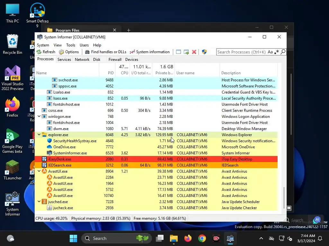This screenshot has width=329, height=246.
Task: Click the find window icon in toolbar
Action: pyautogui.click(x=178, y=52)
